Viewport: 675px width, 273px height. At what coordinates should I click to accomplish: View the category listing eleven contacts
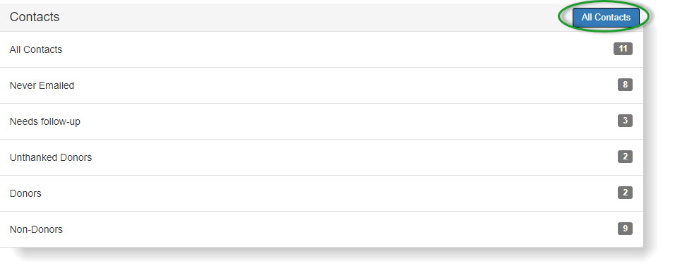tap(321, 49)
